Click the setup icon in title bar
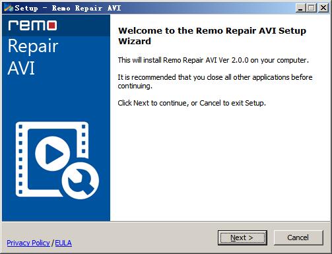 (x=9, y=8)
